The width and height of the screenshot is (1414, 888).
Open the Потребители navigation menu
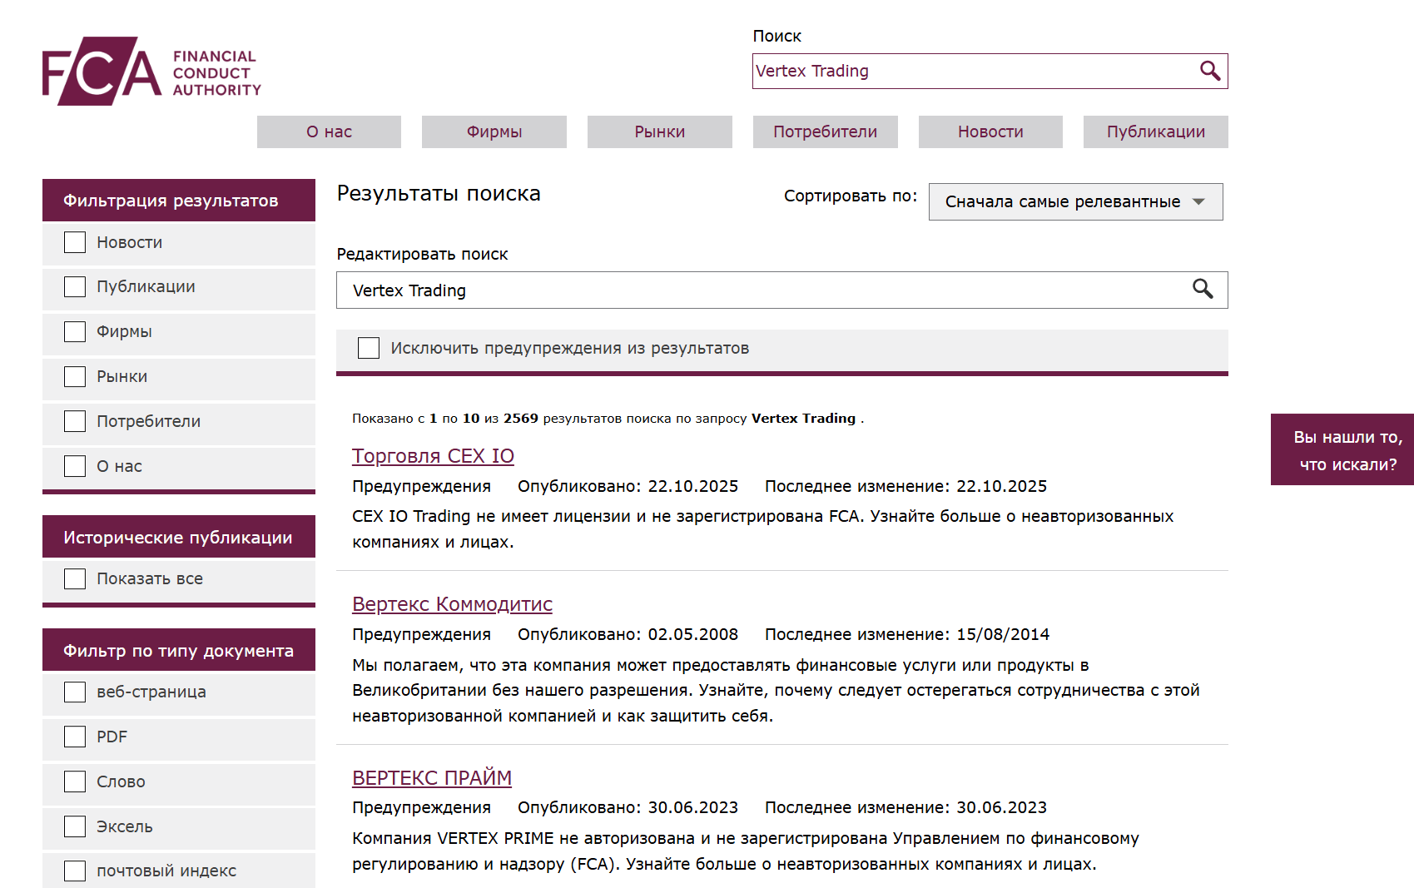coord(825,132)
